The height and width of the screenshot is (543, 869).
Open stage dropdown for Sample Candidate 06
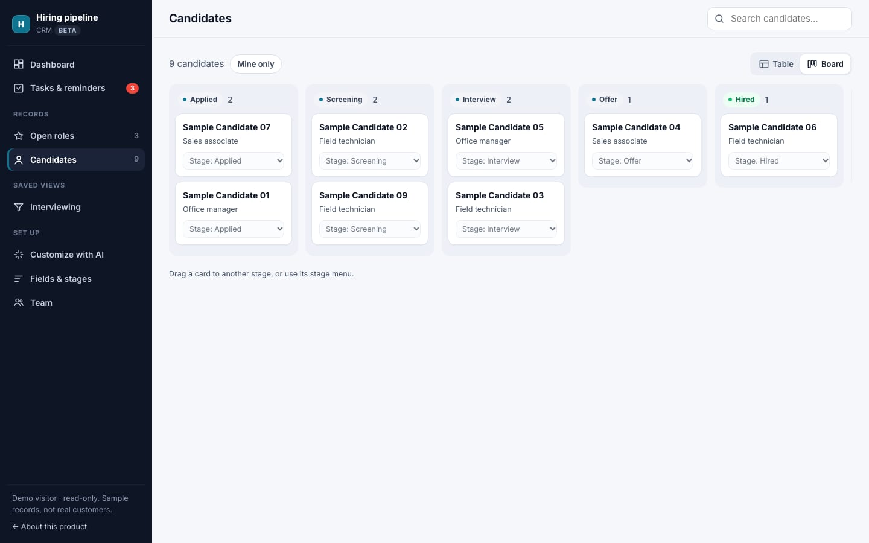(779, 161)
